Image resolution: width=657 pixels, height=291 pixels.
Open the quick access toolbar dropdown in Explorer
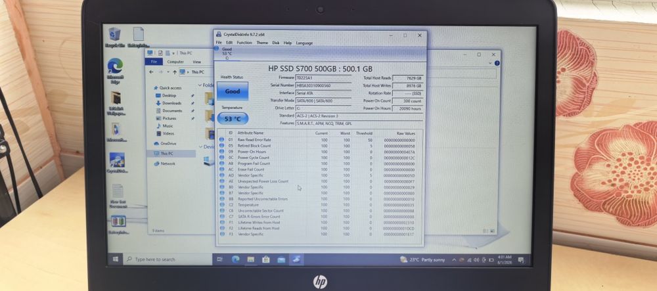[x=173, y=53]
